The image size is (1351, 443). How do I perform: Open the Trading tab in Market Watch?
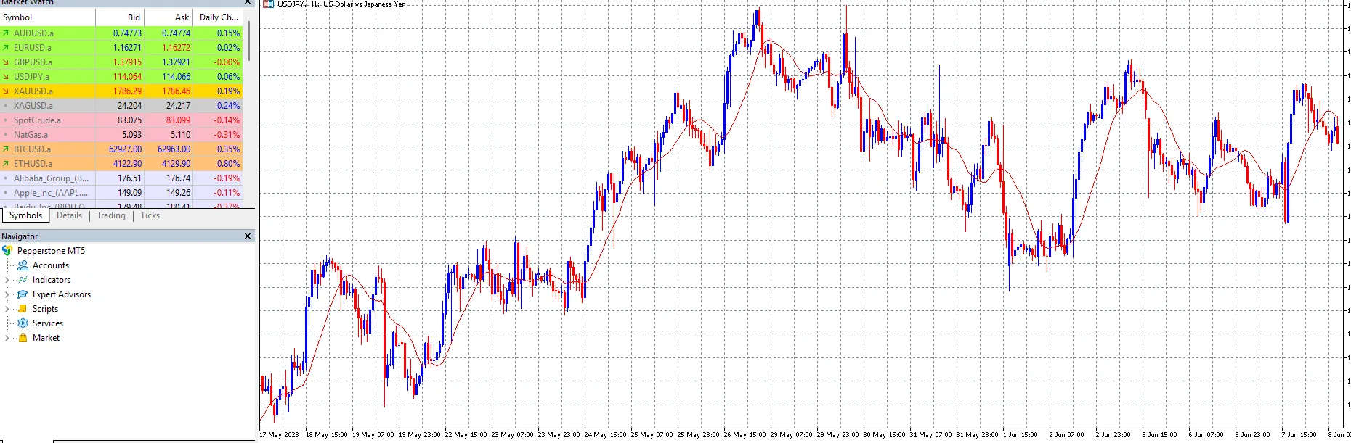point(111,215)
